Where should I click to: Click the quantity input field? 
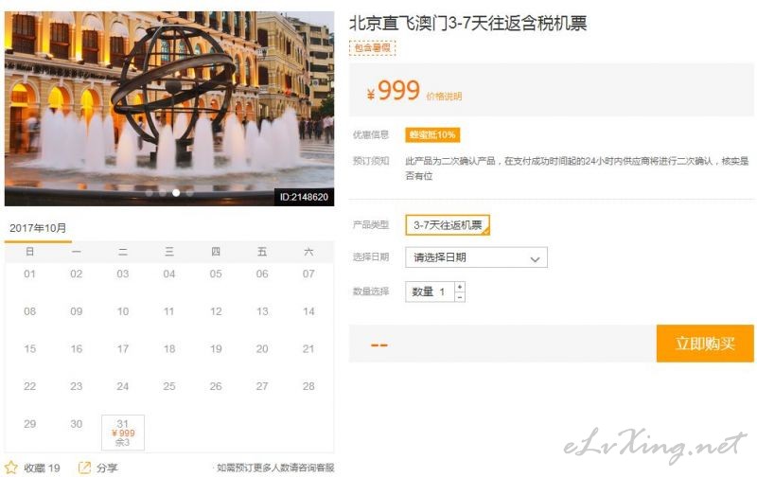[x=430, y=291]
